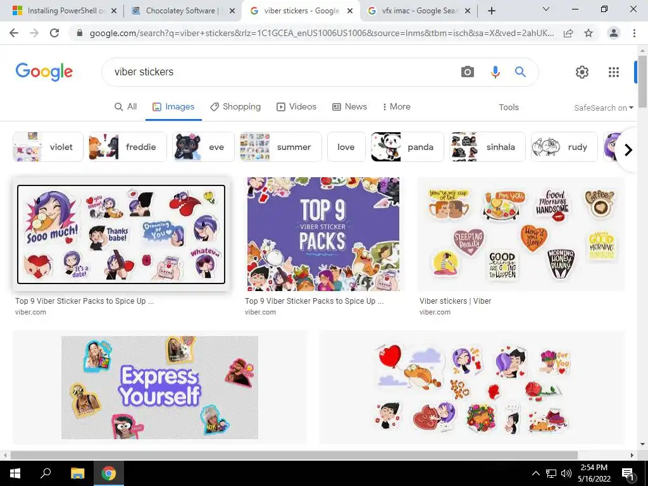This screenshot has height=486, width=648.
Task: Go to the Google logo homepage
Action: click(44, 72)
